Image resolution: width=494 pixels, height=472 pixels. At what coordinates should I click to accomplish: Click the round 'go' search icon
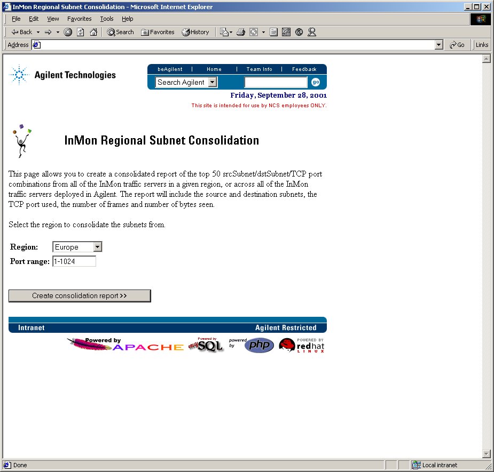[316, 82]
